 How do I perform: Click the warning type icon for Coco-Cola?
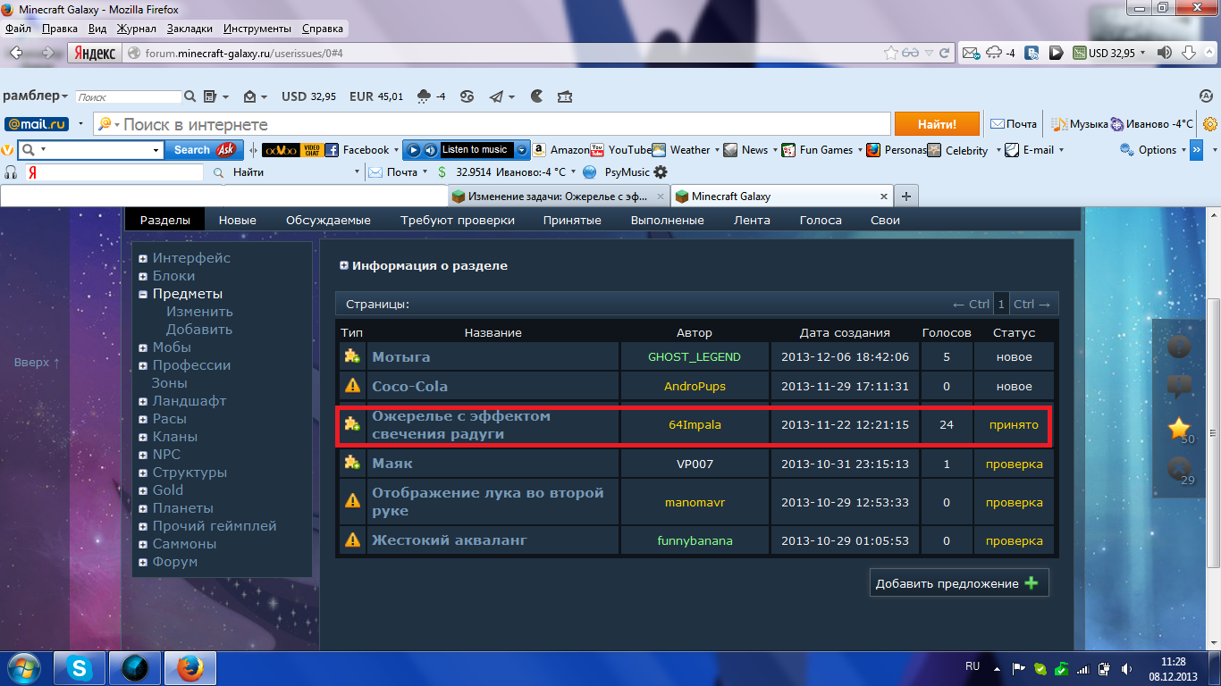[x=352, y=386]
